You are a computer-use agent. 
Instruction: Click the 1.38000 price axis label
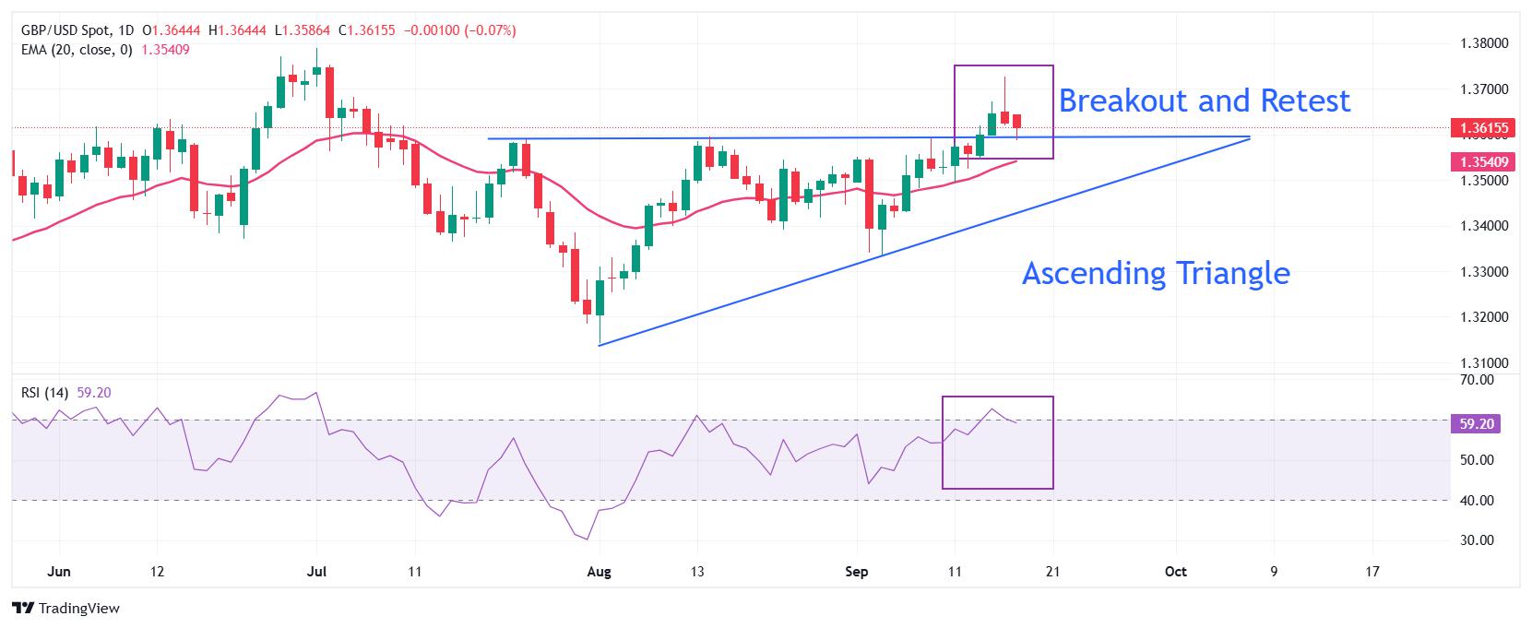pos(1485,43)
